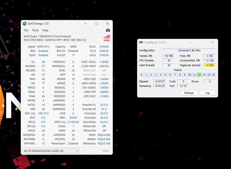
Task: Click the Cmd2T value 1T
Action: point(73,55)
